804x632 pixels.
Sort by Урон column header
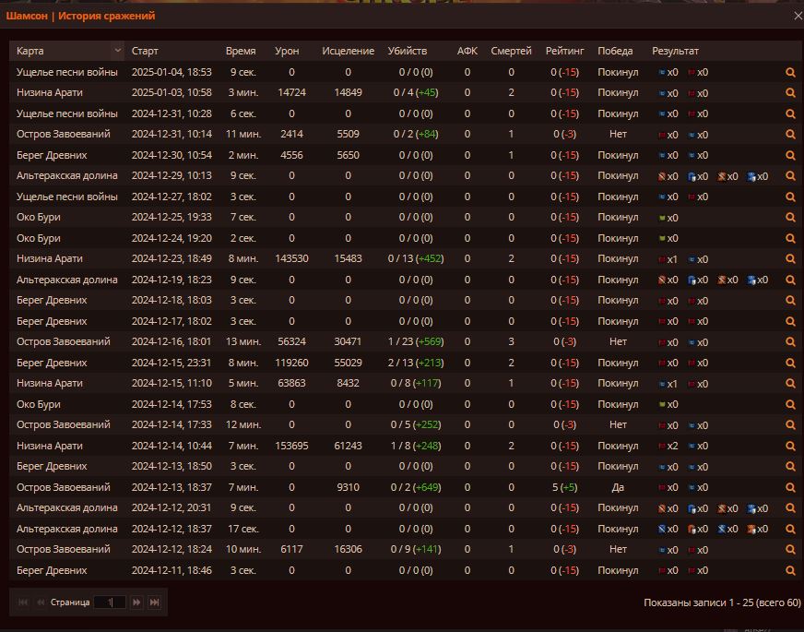pyautogui.click(x=287, y=52)
